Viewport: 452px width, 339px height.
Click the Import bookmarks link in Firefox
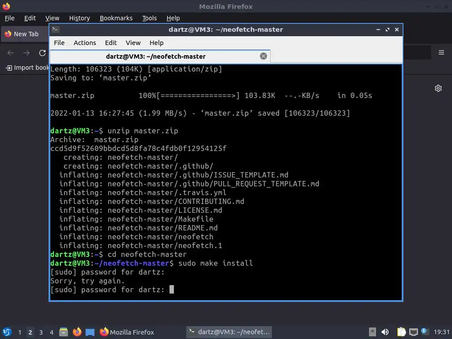(x=27, y=68)
